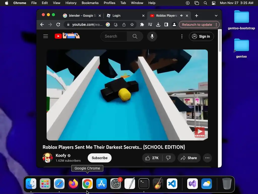Viewport: 258px width, 194px height.
Task: Bookmark this tab with star icon
Action: coord(132,25)
